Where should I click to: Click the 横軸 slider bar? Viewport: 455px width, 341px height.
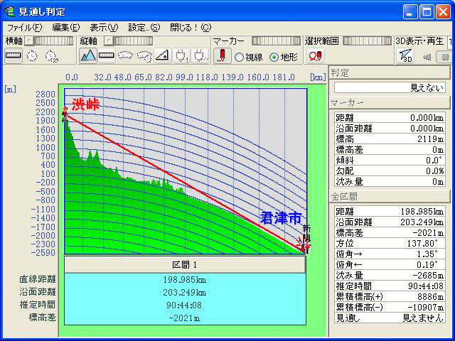(54, 41)
